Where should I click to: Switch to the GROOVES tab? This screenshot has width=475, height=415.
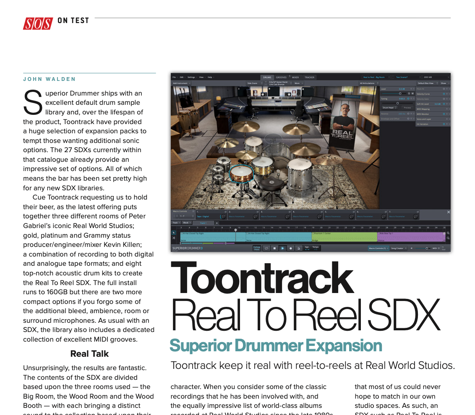tap(281, 77)
